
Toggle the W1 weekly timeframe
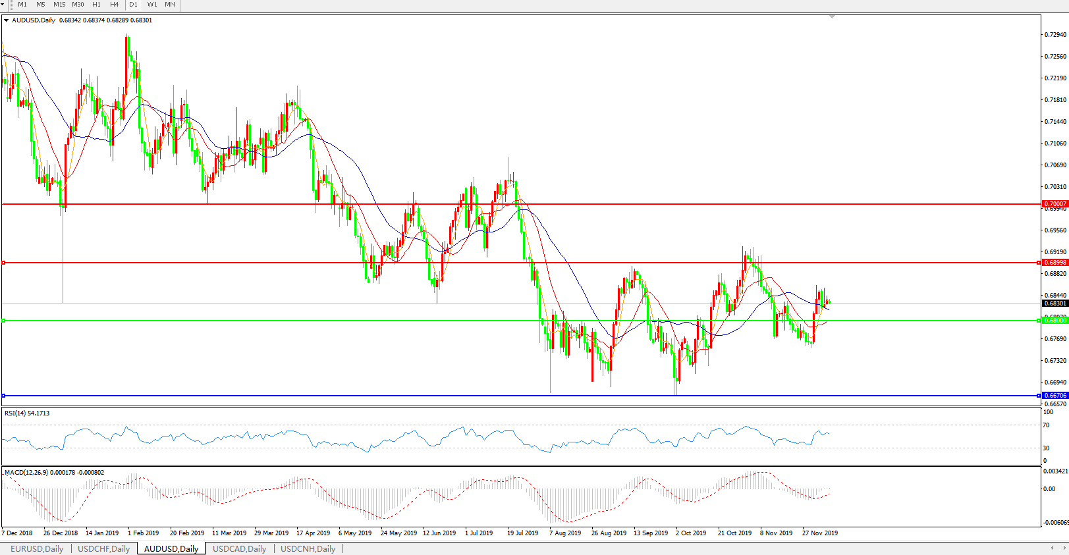152,5
